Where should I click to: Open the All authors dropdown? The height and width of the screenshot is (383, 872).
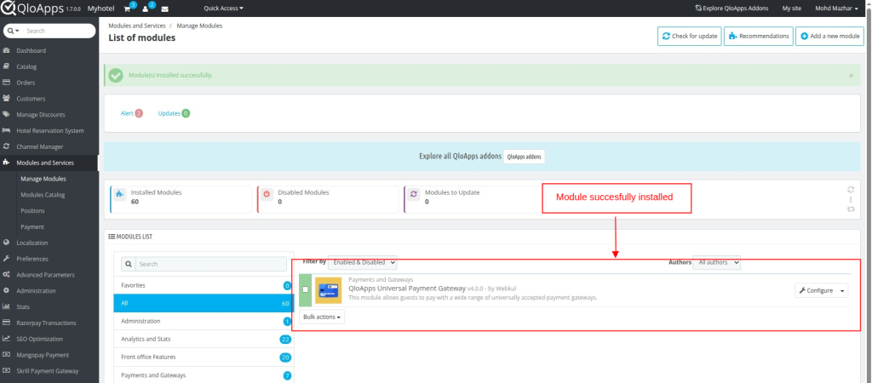point(716,263)
